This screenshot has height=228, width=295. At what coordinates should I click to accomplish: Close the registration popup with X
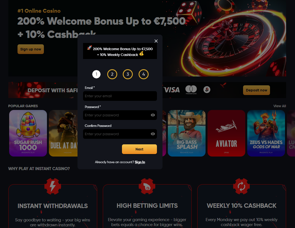(x=156, y=41)
